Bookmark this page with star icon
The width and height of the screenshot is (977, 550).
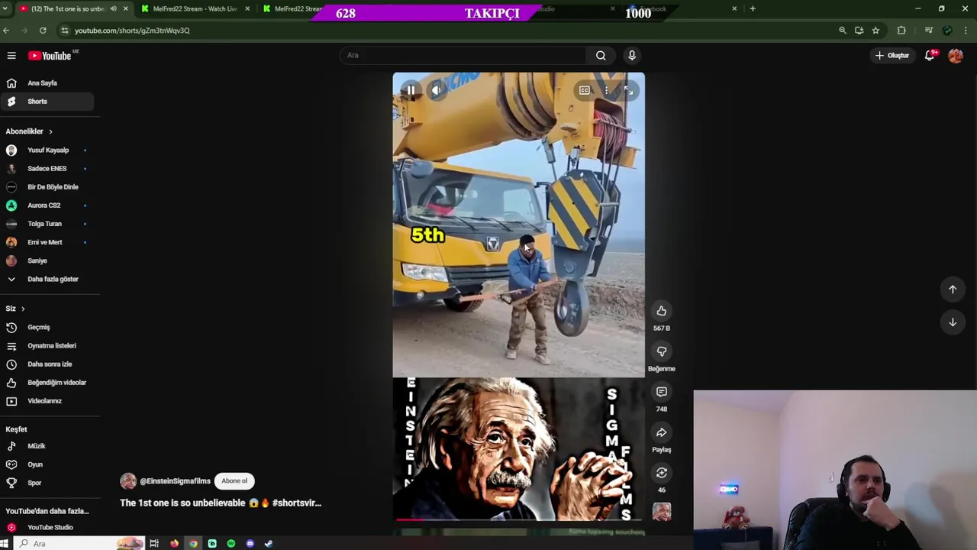pyautogui.click(x=875, y=31)
